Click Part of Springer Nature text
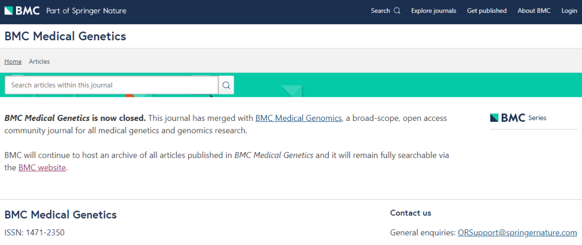Viewport: 582px width, 245px height. tap(86, 11)
